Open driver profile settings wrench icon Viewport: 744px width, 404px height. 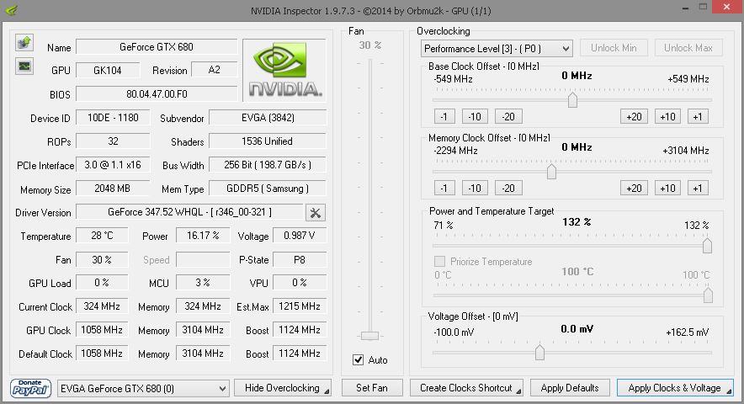pos(315,213)
